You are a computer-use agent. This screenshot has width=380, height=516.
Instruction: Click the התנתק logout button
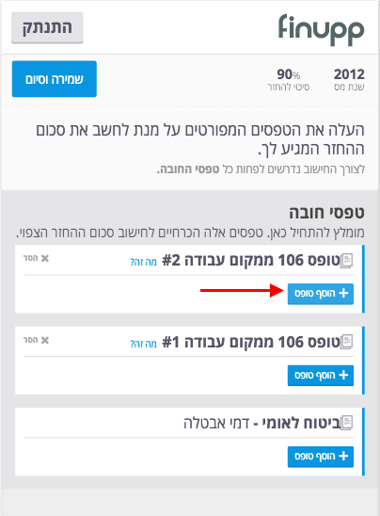47,27
